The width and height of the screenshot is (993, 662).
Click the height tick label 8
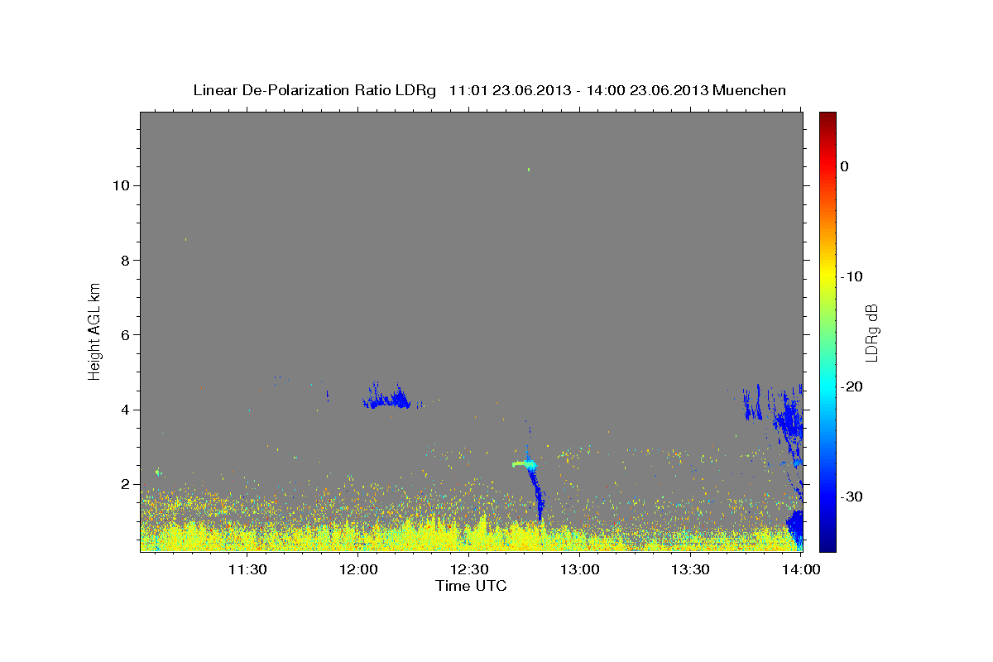coord(125,260)
